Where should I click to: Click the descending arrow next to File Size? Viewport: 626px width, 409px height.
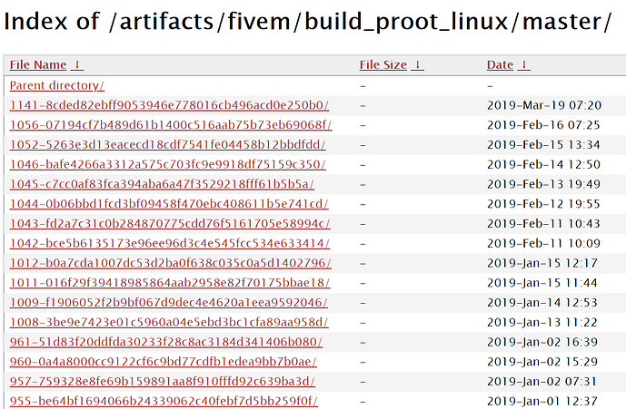tap(417, 65)
